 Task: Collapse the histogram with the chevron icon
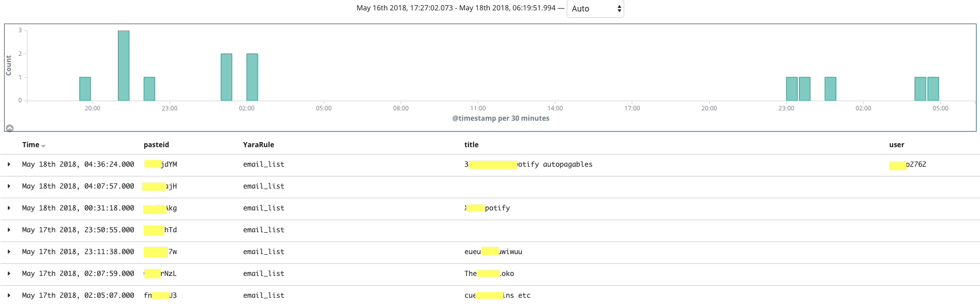(10, 128)
